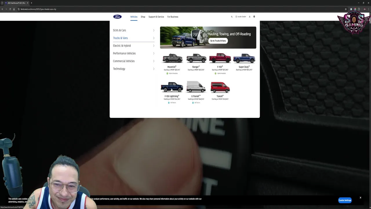Click the Locate Dealer link
371x209 pixels.
[241, 17]
